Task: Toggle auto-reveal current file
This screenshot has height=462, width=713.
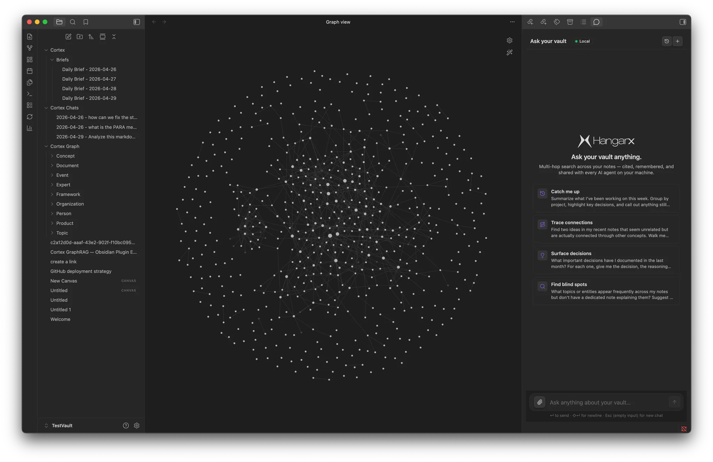Action: pos(102,37)
